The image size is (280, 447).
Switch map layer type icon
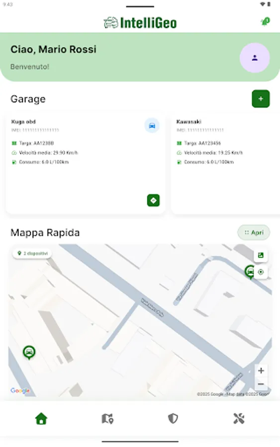pos(261,255)
